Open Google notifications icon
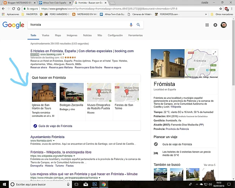Image resolution: width=235 pixels, height=188 pixels. [215, 25]
